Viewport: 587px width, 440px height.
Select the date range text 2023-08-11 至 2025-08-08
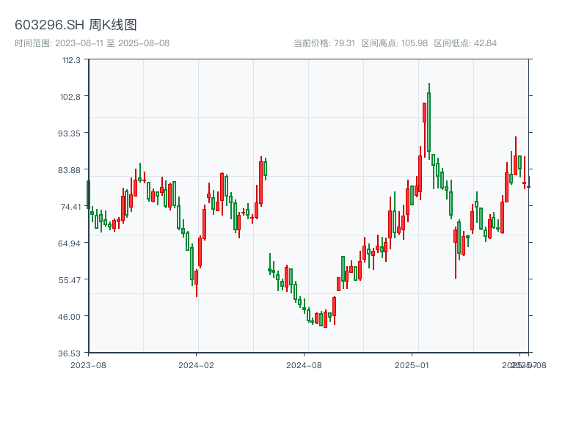[112, 43]
